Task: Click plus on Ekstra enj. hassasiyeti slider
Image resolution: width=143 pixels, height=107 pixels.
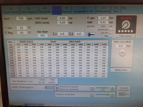Action: point(112,88)
